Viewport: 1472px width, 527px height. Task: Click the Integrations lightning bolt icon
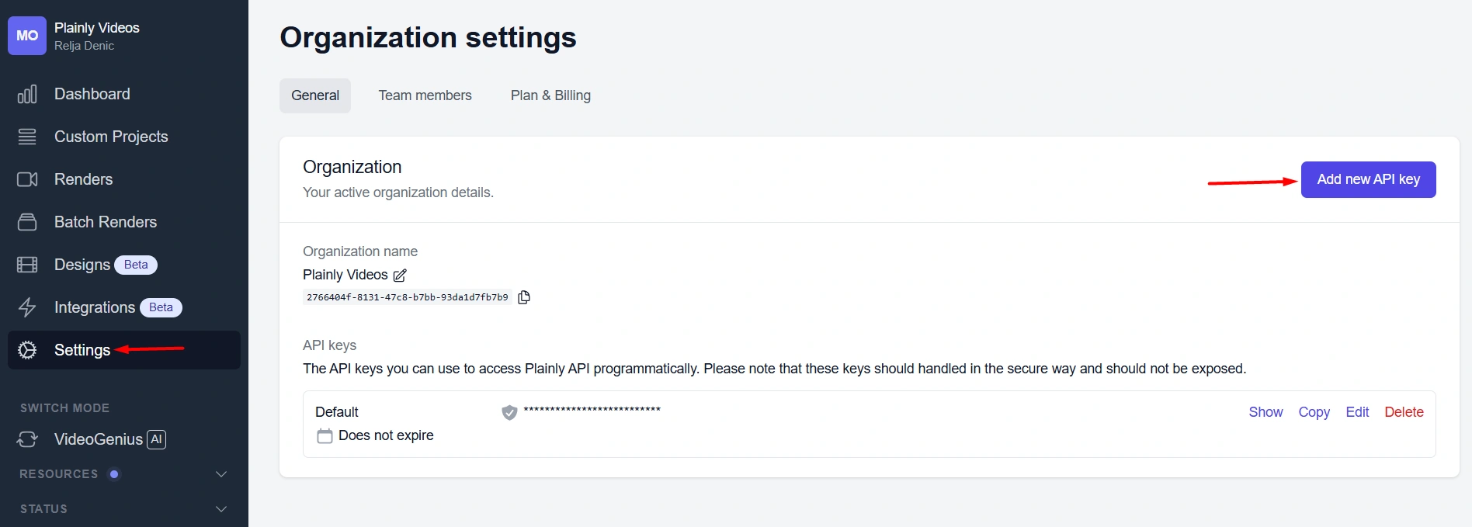click(x=27, y=308)
